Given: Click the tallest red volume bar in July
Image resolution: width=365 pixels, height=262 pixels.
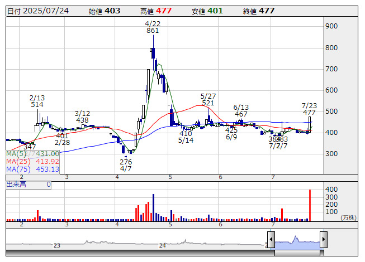Looking at the screenshot, I should 310,205.
